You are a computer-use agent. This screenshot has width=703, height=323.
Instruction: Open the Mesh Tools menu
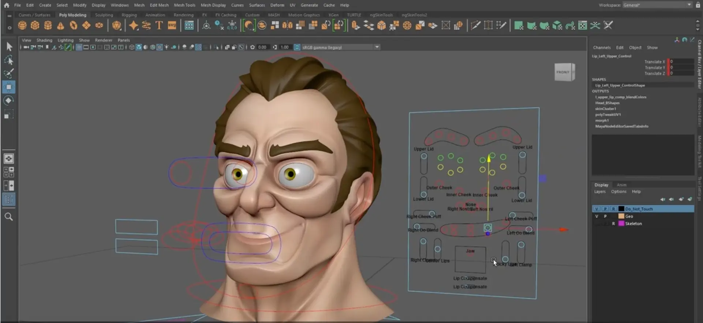tap(184, 5)
